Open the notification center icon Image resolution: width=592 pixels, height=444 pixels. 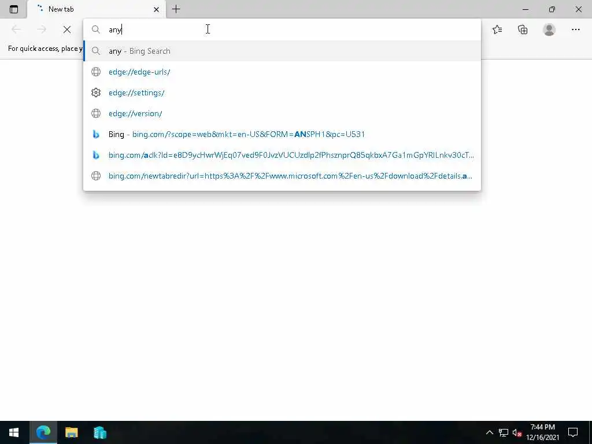click(573, 432)
